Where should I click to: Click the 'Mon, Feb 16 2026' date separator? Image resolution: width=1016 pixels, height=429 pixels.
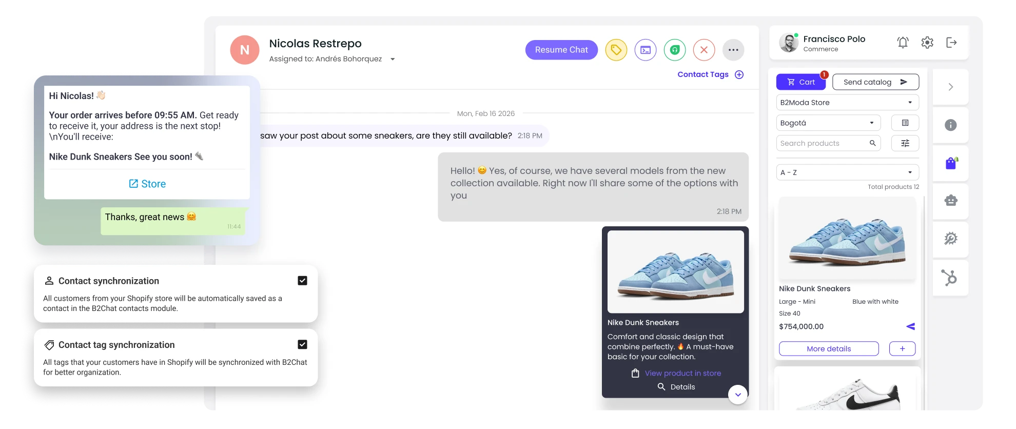tap(486, 113)
